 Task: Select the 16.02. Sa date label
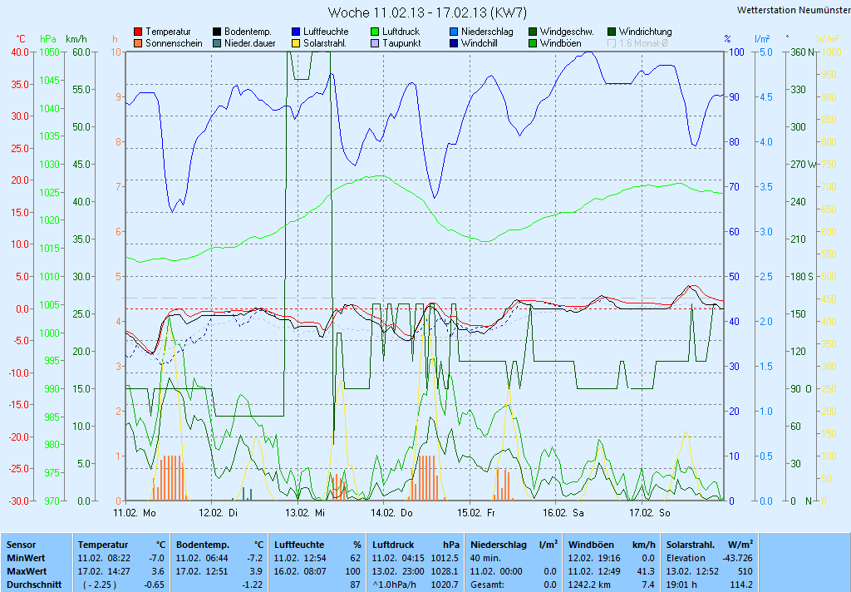[563, 513]
